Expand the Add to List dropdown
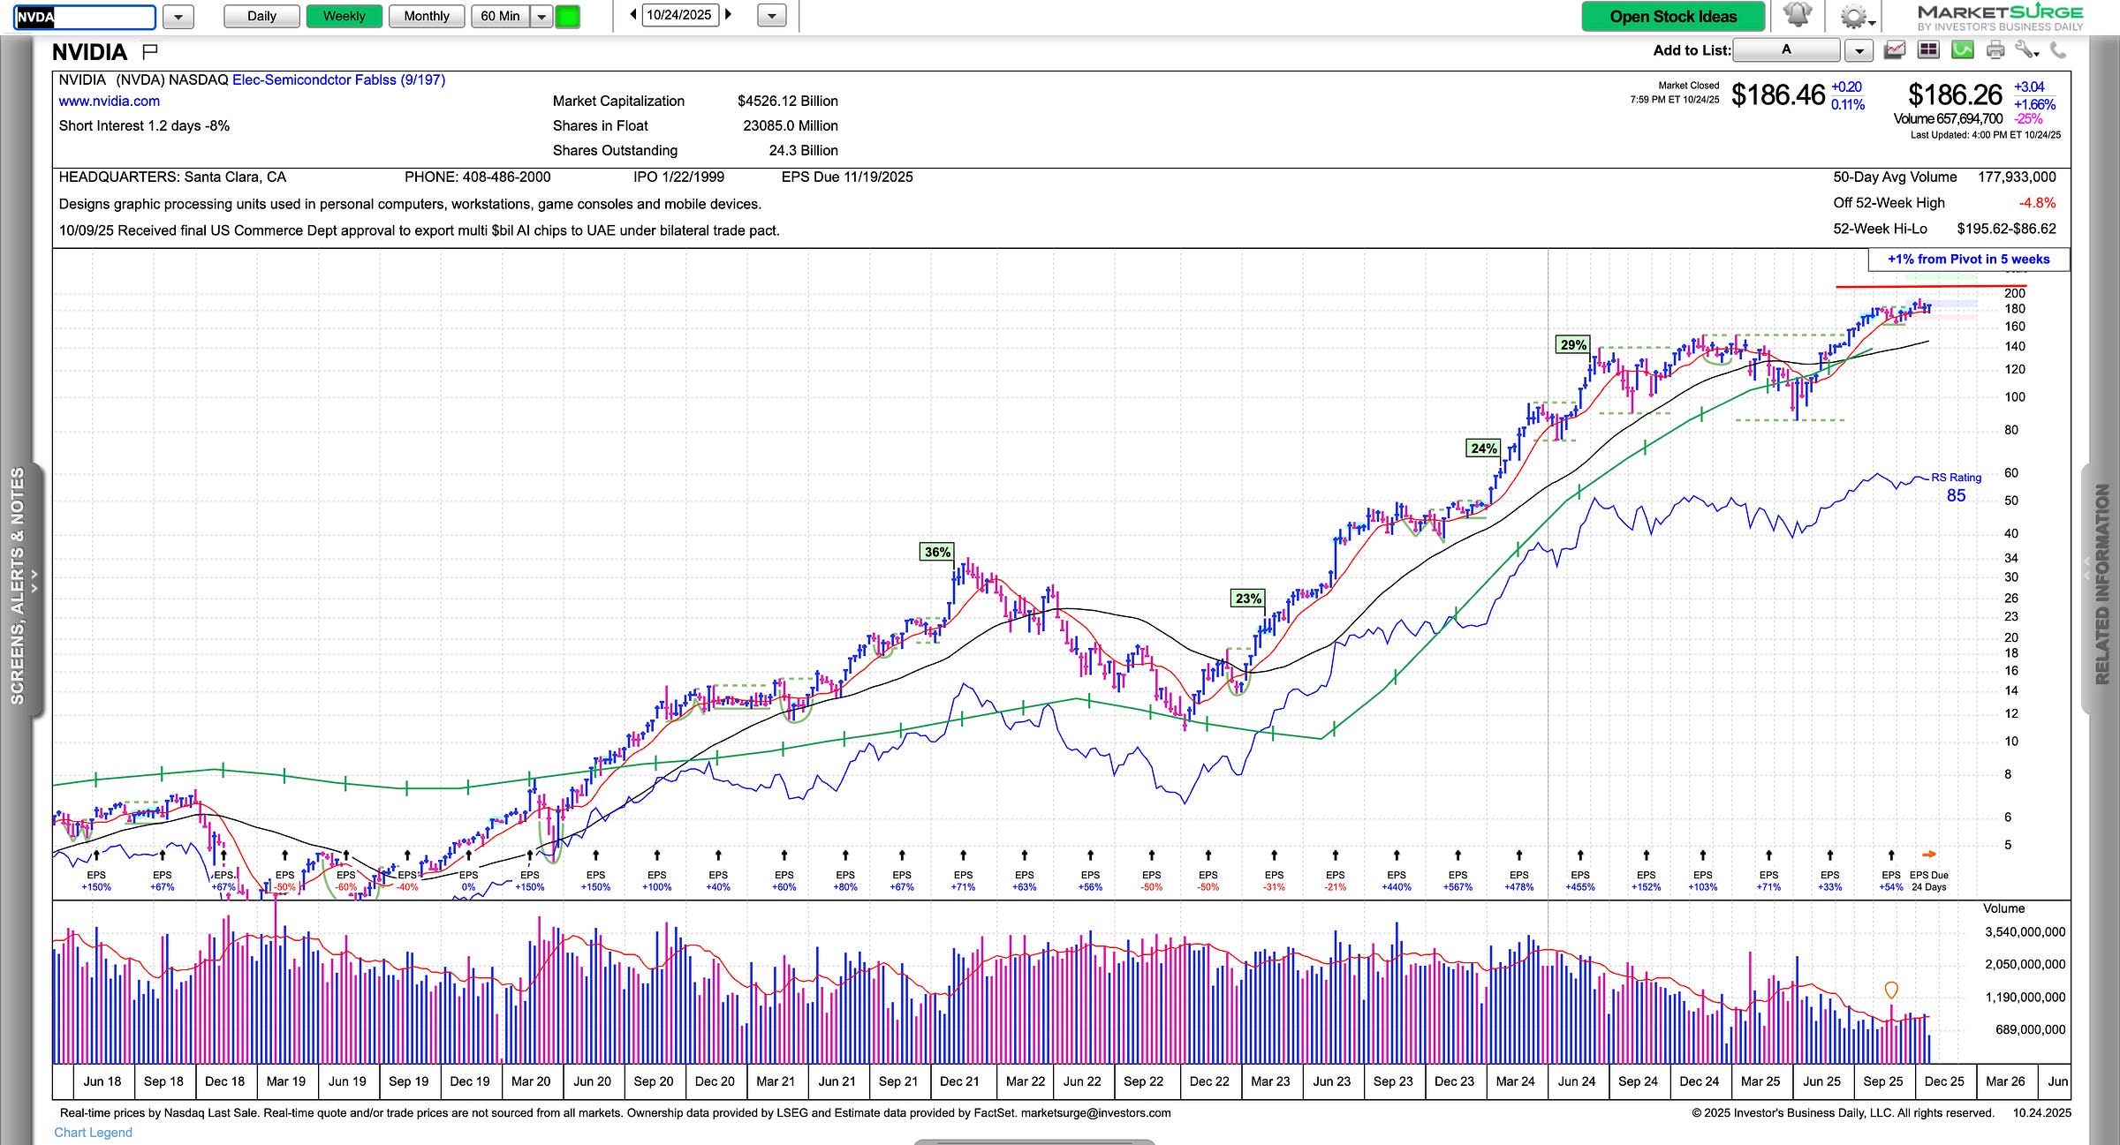Image resolution: width=2120 pixels, height=1145 pixels. click(1859, 50)
